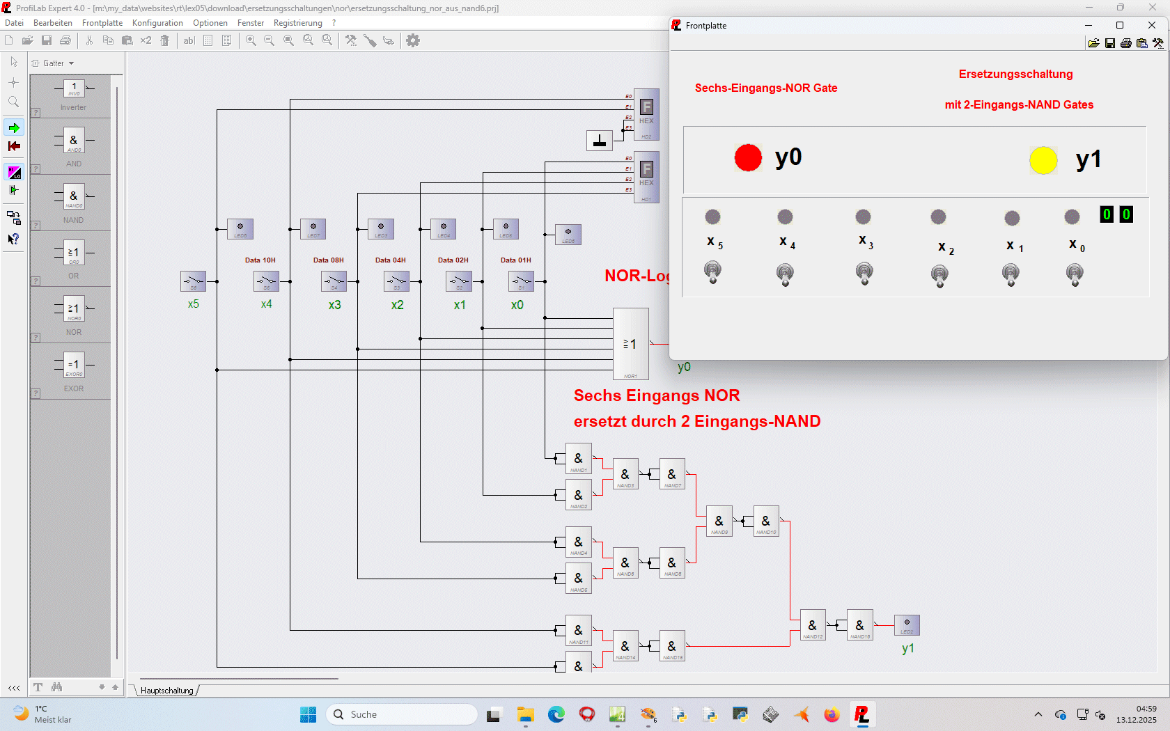Toggle the HI/LO signal level display
The height and width of the screenshot is (731, 1170).
click(x=14, y=172)
